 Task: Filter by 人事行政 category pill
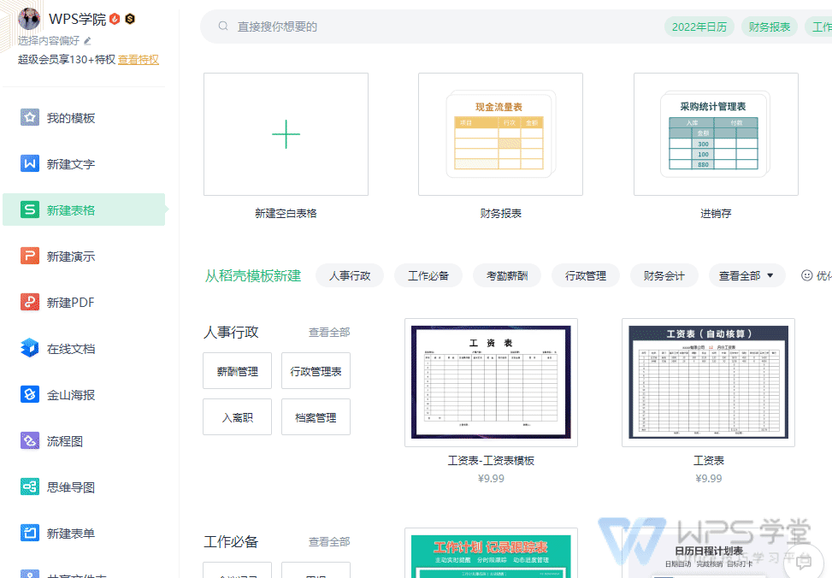(x=350, y=275)
